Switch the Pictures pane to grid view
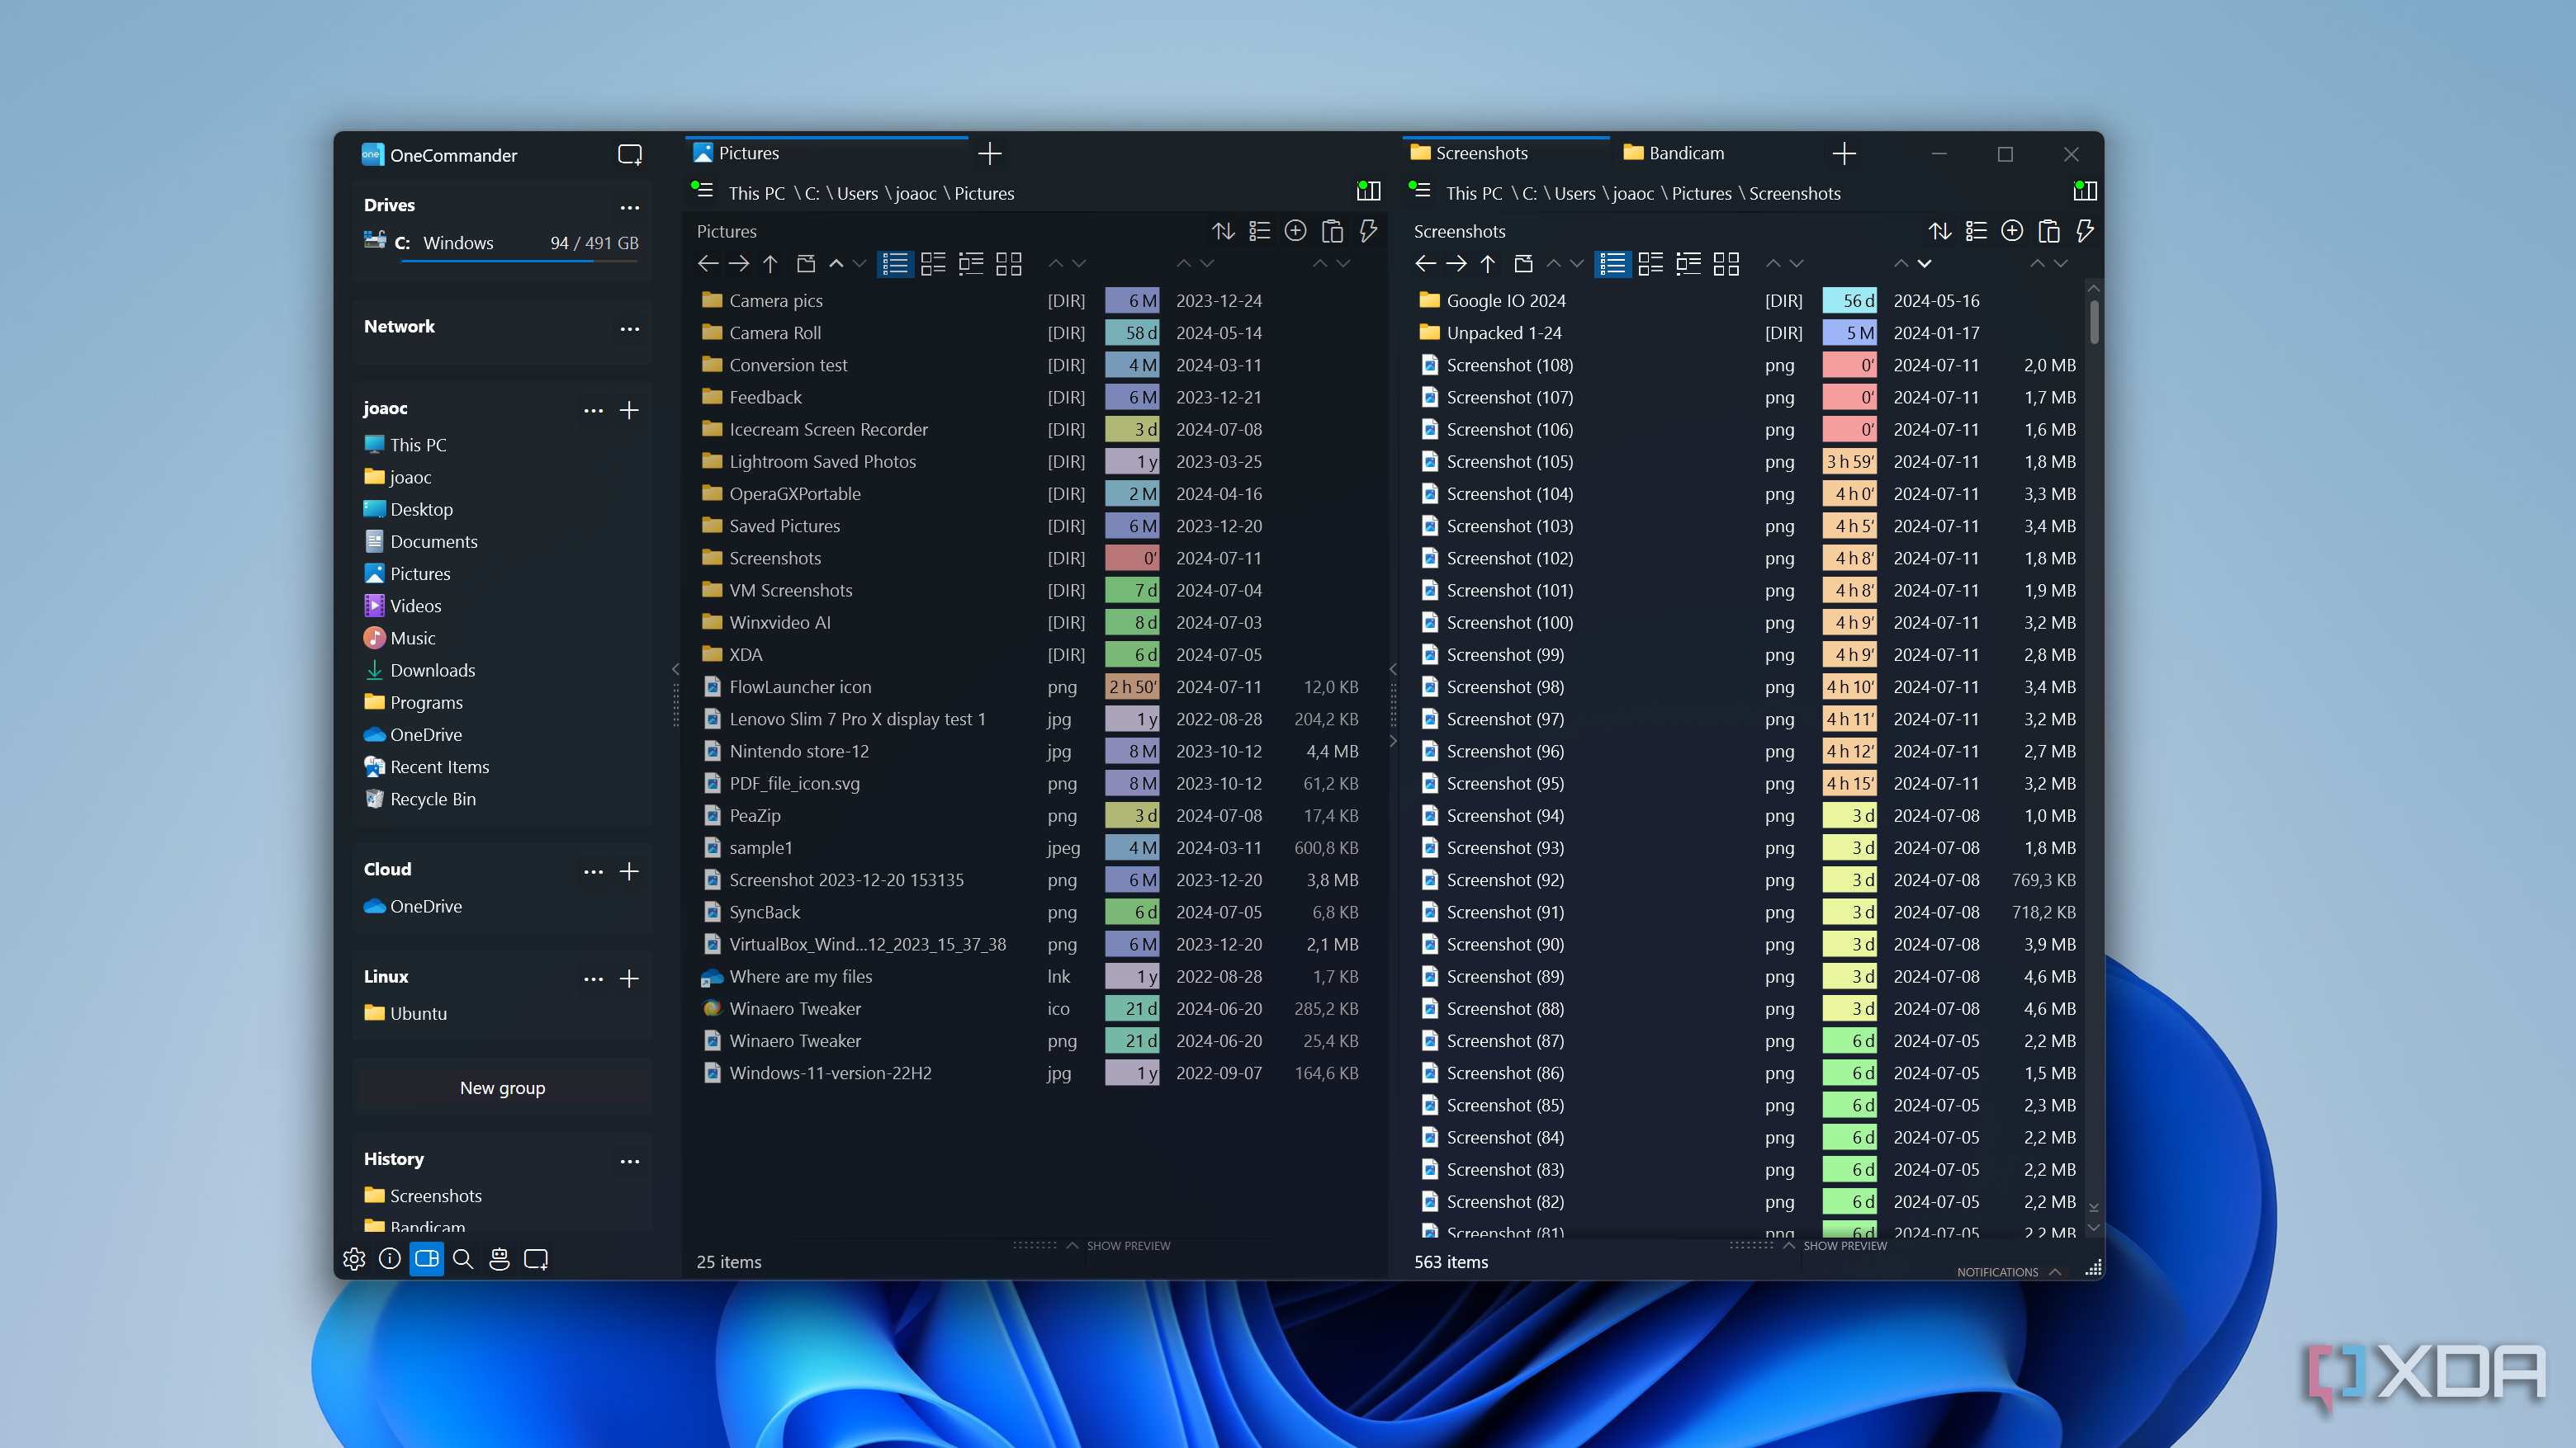The width and height of the screenshot is (2576, 1448). point(1009,264)
